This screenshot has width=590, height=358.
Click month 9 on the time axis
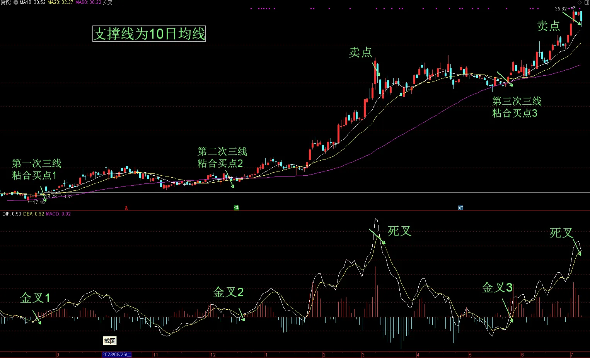click(58, 355)
